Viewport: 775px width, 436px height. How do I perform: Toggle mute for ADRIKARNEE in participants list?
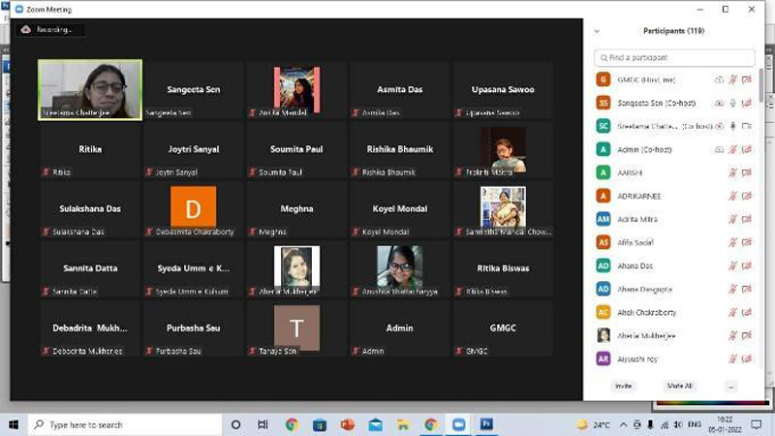[x=732, y=196]
